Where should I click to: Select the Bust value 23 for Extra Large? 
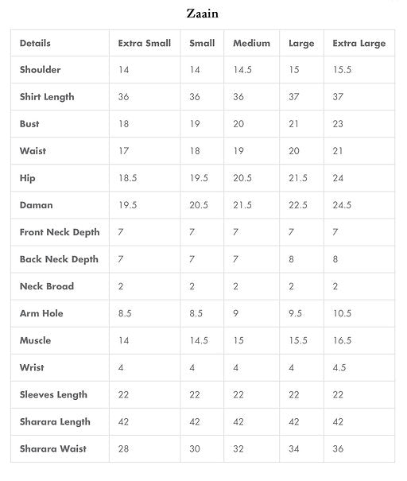click(338, 124)
